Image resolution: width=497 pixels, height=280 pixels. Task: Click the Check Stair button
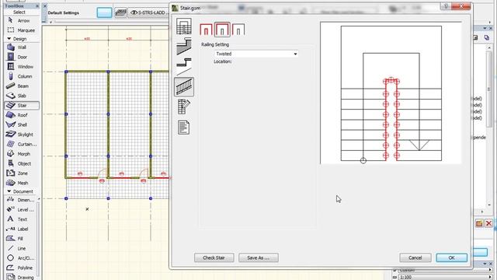click(214, 257)
